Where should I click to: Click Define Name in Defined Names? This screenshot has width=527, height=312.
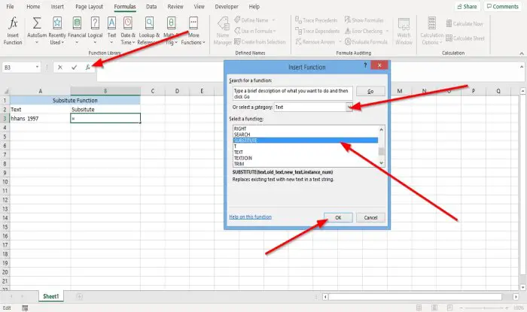coord(251,20)
